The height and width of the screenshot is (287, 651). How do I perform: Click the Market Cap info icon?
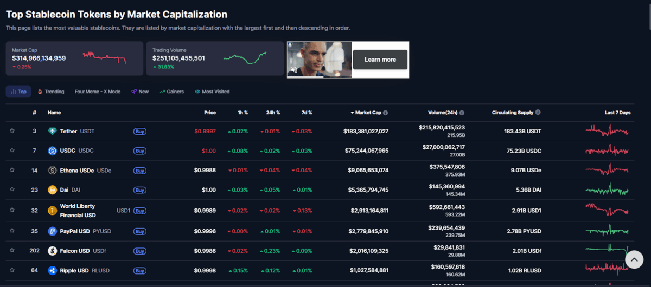tap(386, 113)
